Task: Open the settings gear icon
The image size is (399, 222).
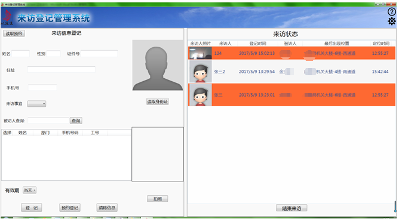Action: click(391, 21)
